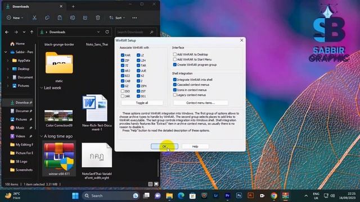Viewport: 360px width, 202px height.
Task: Refresh the Downloads folder
Action: pos(107,32)
